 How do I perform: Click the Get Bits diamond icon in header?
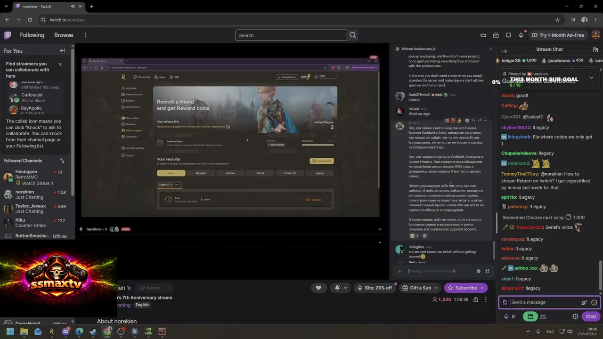(521, 35)
